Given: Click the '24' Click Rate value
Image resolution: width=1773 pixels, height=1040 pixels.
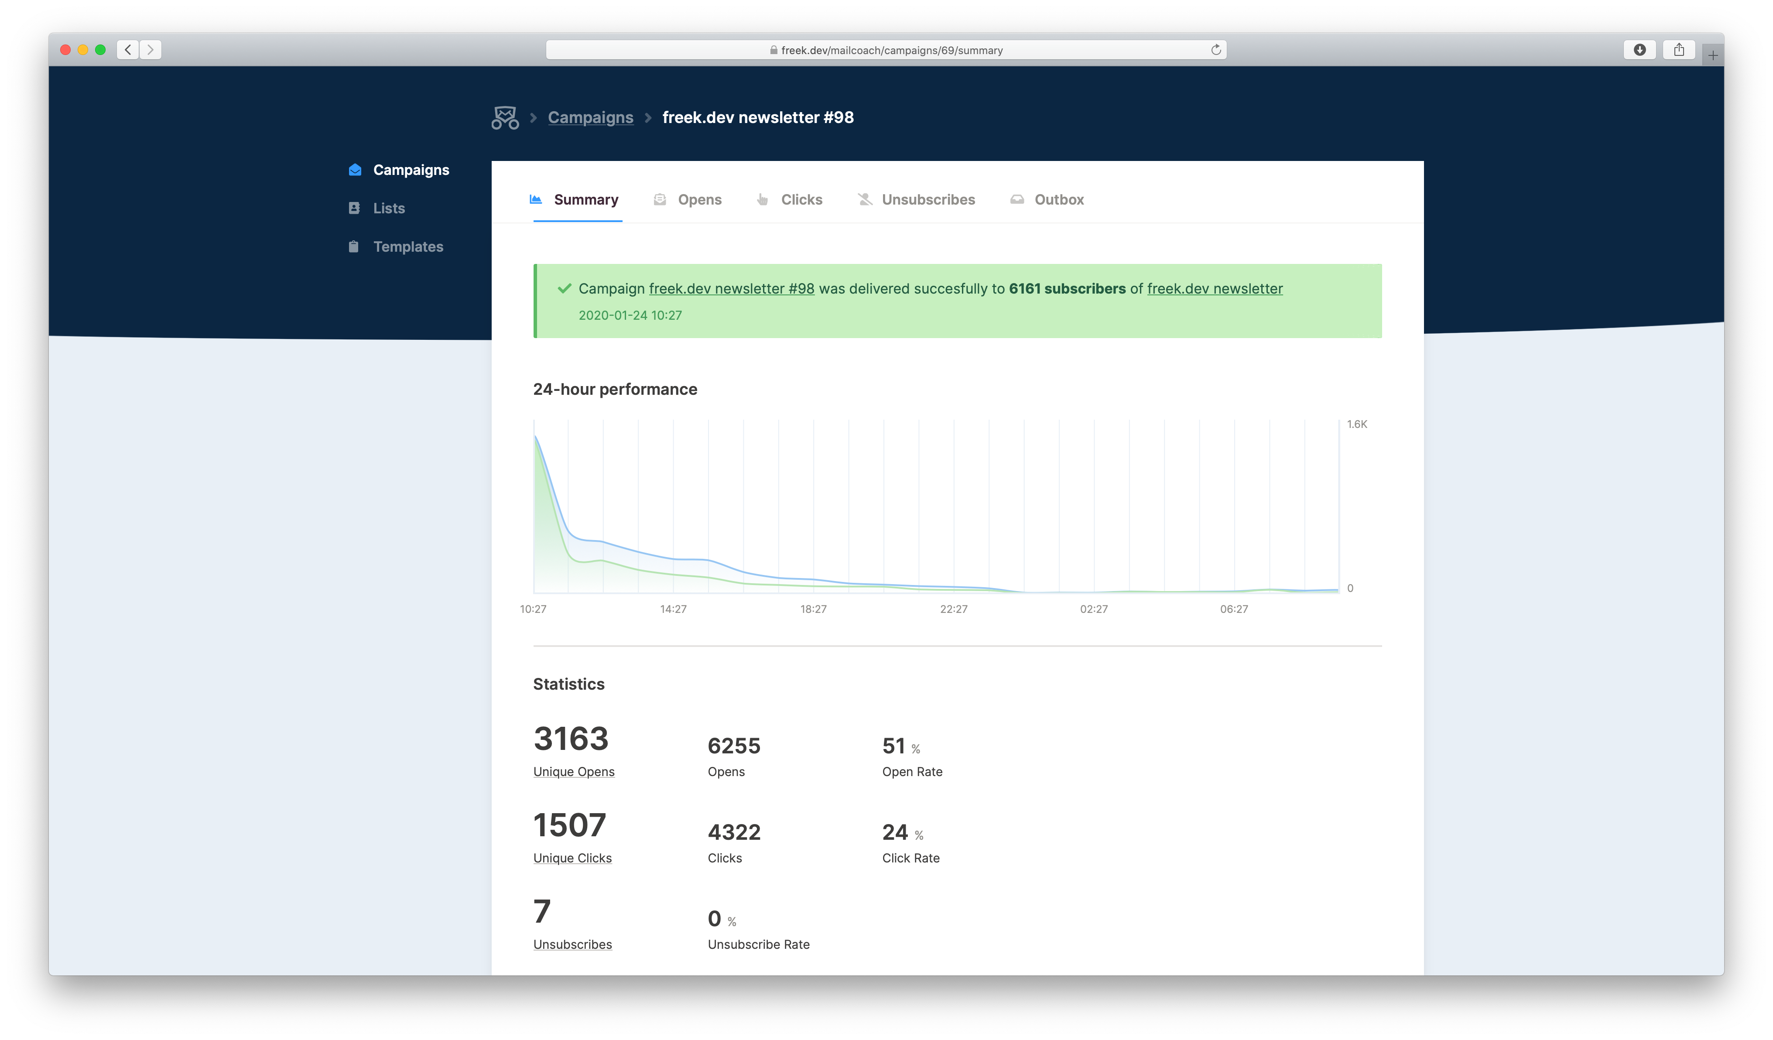Looking at the screenshot, I should tap(895, 832).
